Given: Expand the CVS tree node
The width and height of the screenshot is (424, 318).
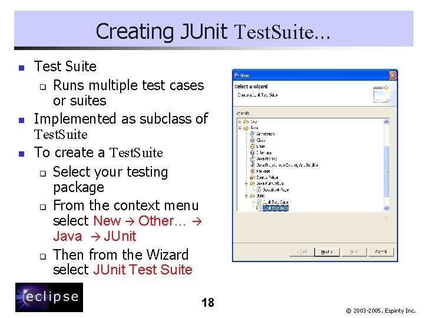Looking at the screenshot, I should [240, 122].
